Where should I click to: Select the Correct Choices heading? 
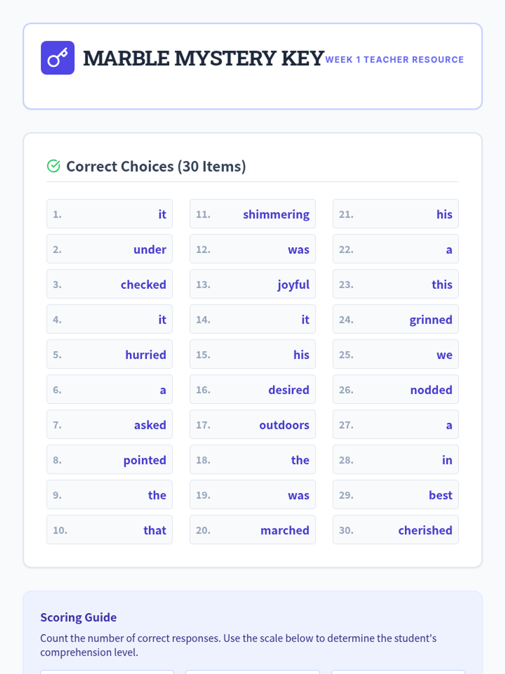pos(156,166)
